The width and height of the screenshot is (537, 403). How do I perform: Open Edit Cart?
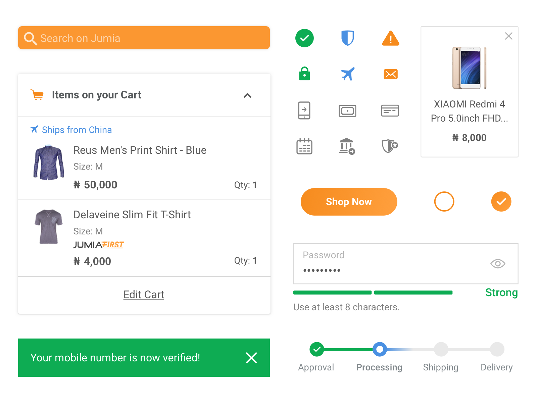(x=144, y=295)
